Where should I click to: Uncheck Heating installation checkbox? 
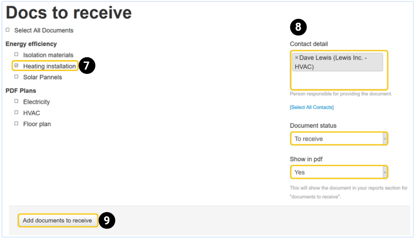17,66
